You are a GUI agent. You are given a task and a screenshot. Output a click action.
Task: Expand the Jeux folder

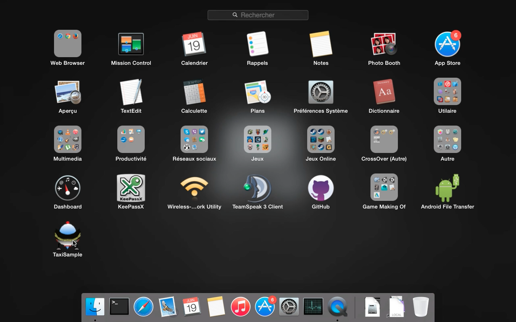pos(257,140)
